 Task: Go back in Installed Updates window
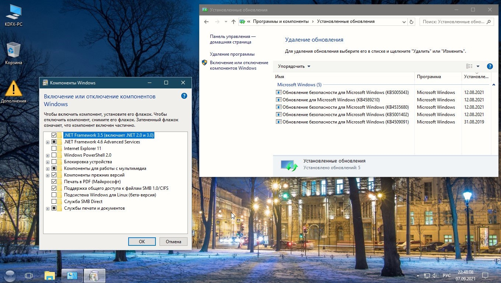(207, 22)
